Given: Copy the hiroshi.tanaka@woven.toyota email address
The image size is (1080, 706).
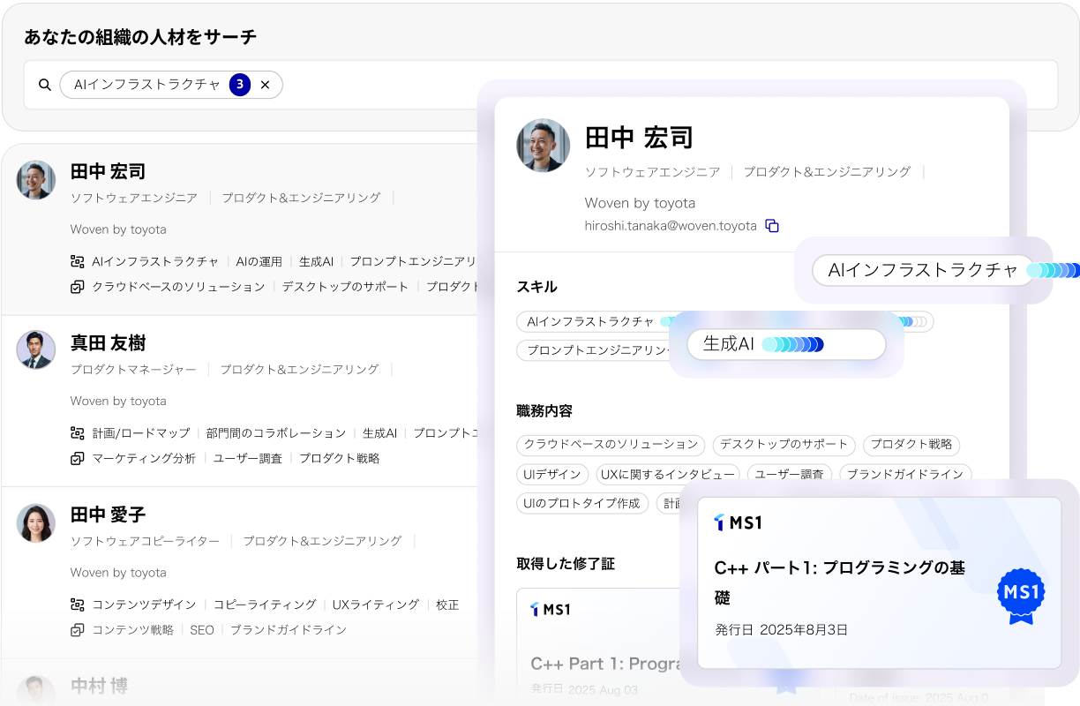Looking at the screenshot, I should click(772, 226).
